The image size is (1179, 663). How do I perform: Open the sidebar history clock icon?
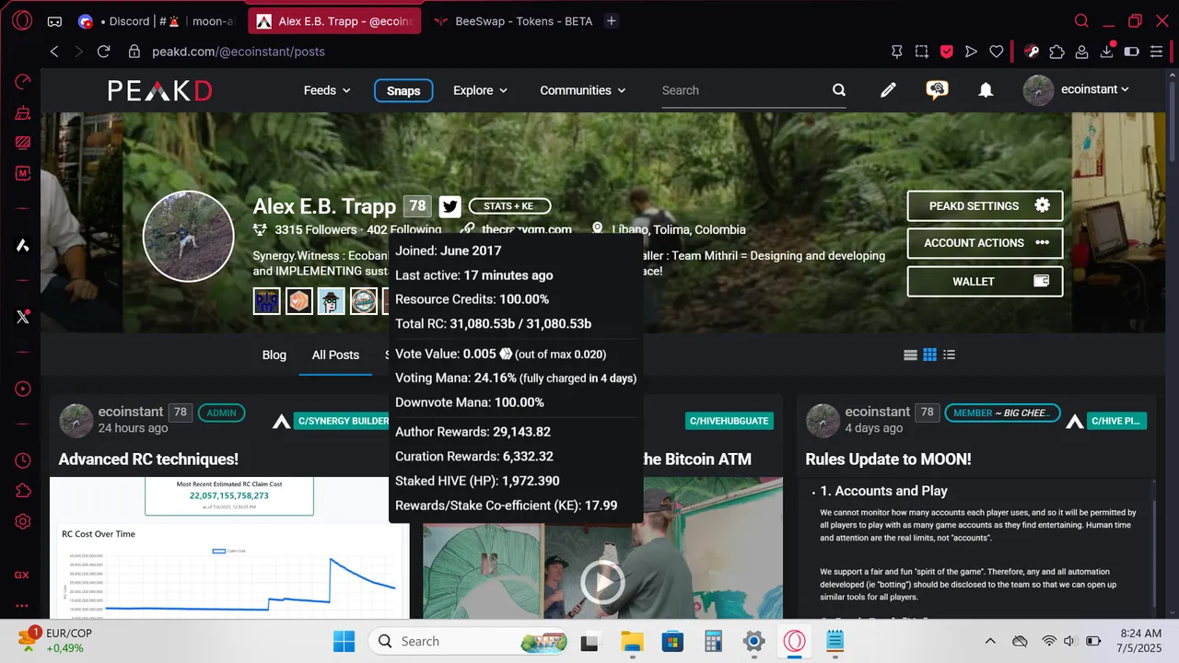[23, 460]
